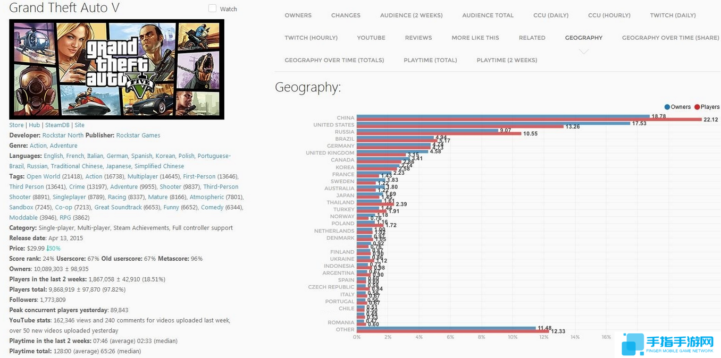Switch to the YouTube tab
This screenshot has width=721, height=358.
coord(371,38)
